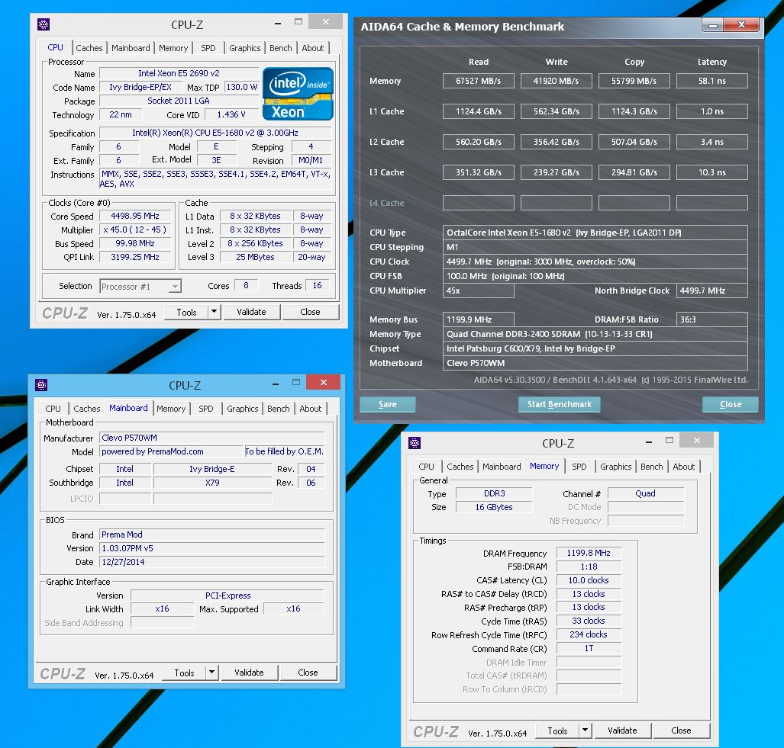This screenshot has height=748, width=784.
Task: Click the Intel Xeon inside logo
Action: click(x=298, y=93)
